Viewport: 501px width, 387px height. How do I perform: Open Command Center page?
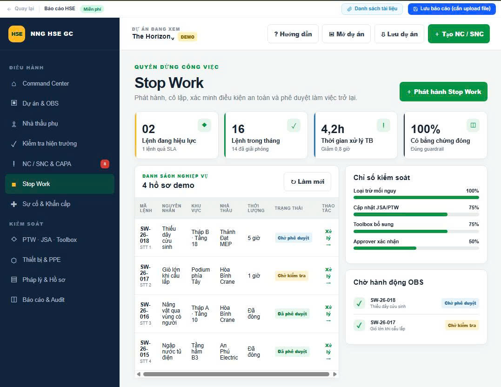[x=60, y=83]
